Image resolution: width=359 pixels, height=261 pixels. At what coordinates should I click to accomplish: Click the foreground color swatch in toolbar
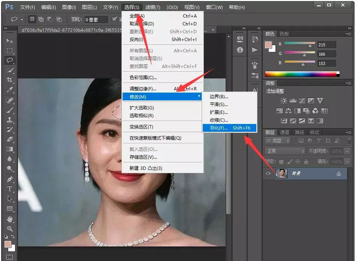tap(7, 244)
